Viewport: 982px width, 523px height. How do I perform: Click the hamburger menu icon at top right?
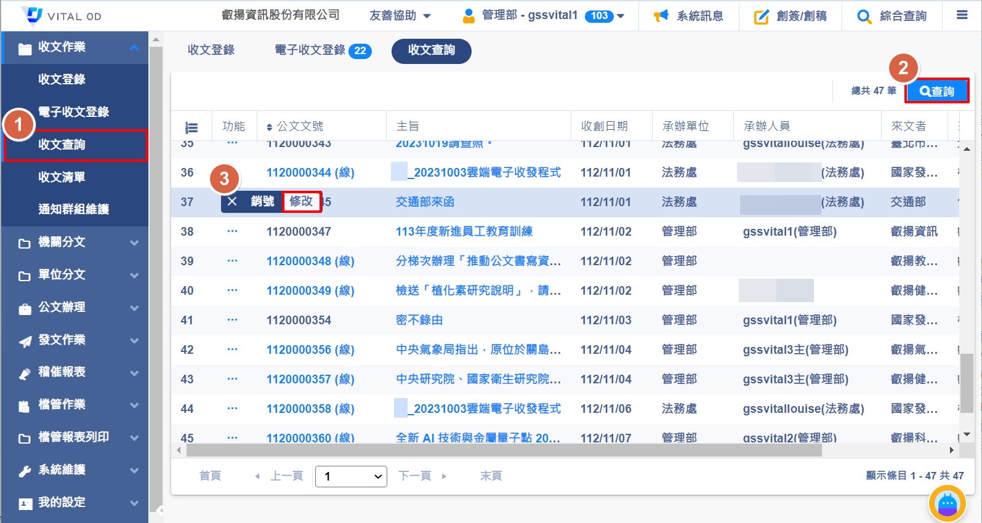coord(962,15)
